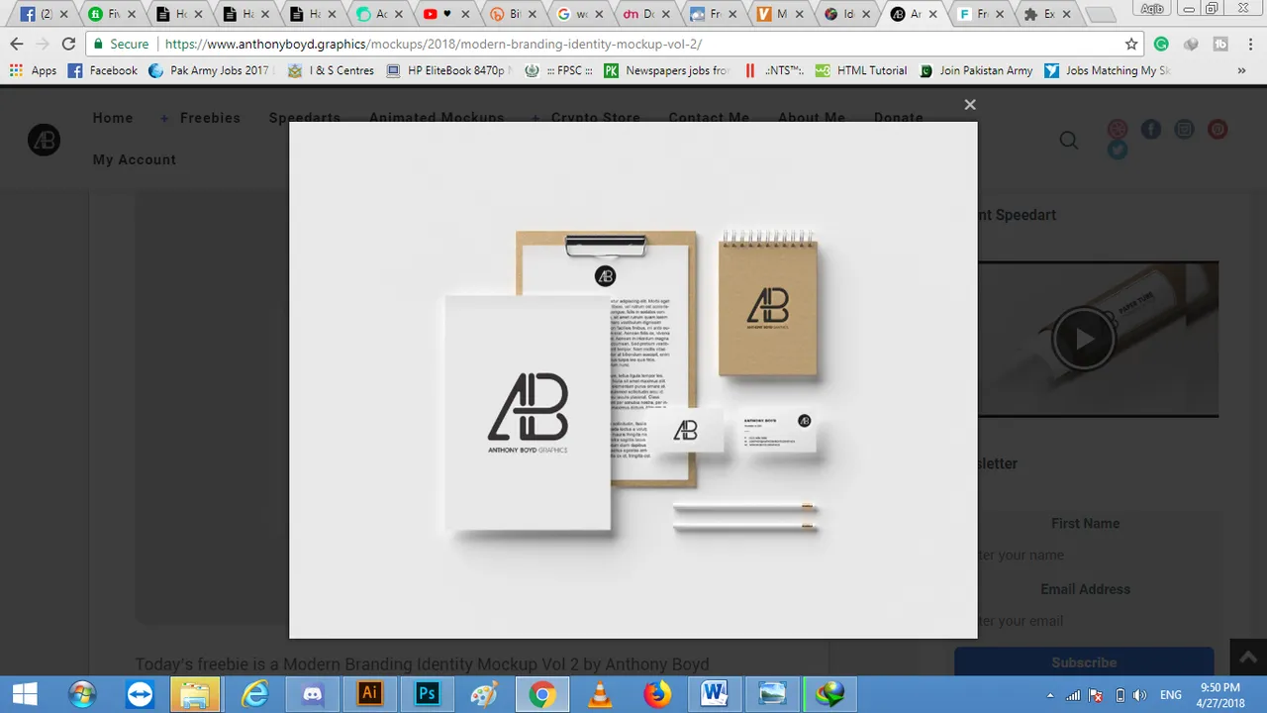Switch to the Extensions tab

point(1049,14)
